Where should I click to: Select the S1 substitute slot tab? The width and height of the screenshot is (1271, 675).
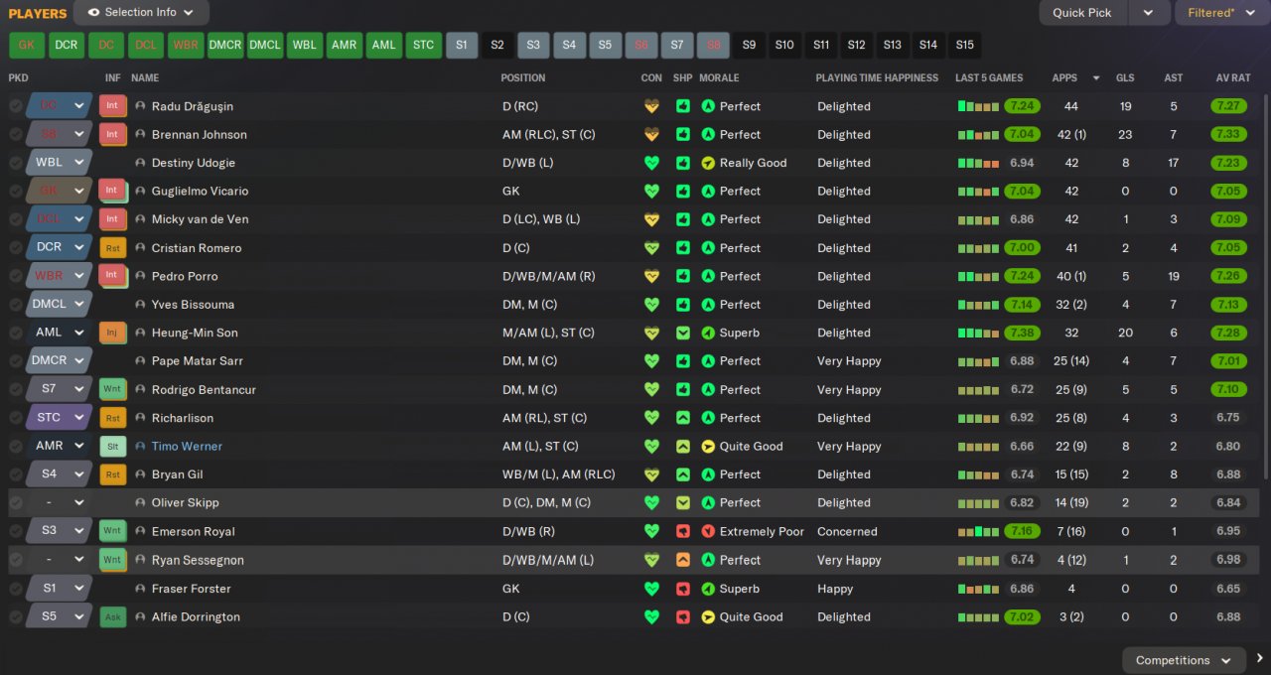click(462, 45)
